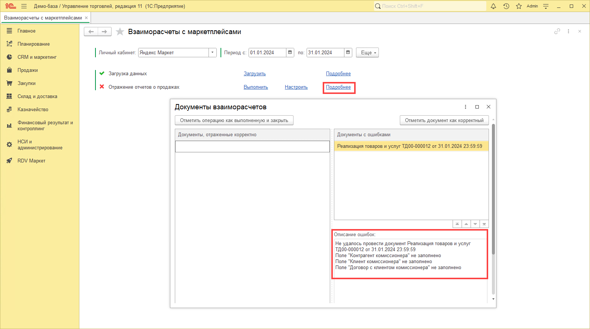This screenshot has width=590, height=329.
Task: Copy link to form using chain icon
Action: [x=557, y=31]
